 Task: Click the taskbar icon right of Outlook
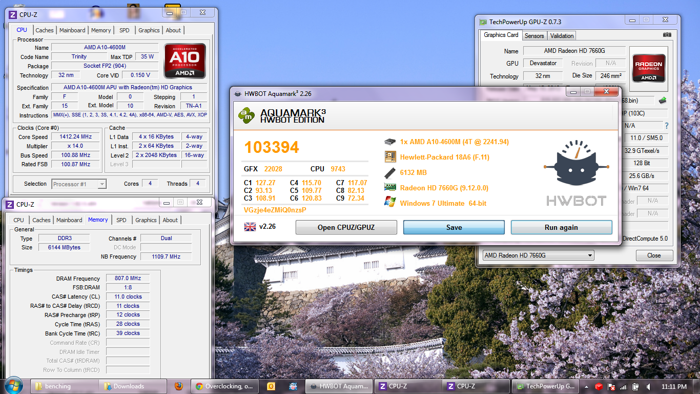pos(293,386)
